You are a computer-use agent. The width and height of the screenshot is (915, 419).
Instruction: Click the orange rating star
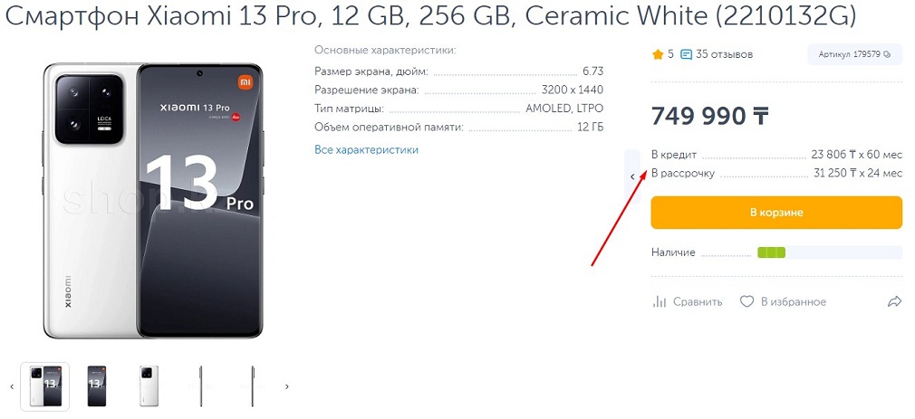pos(658,54)
